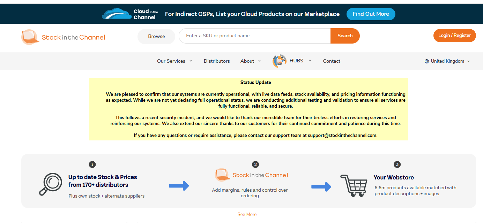Open the HUBS dropdown chevron
483x223 pixels.
[x=310, y=61]
